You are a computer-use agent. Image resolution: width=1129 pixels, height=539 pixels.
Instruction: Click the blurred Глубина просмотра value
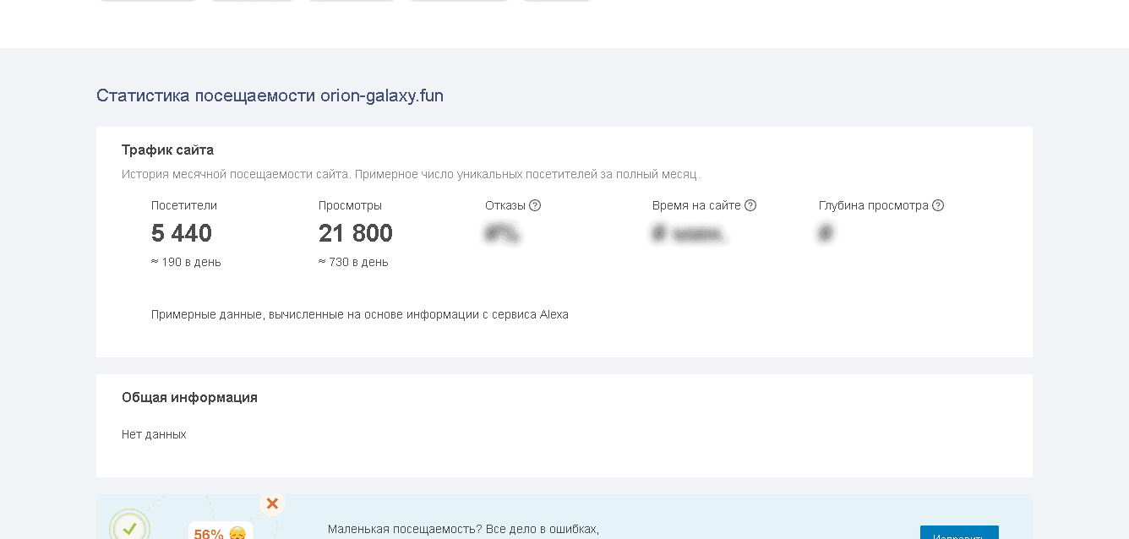tap(826, 233)
